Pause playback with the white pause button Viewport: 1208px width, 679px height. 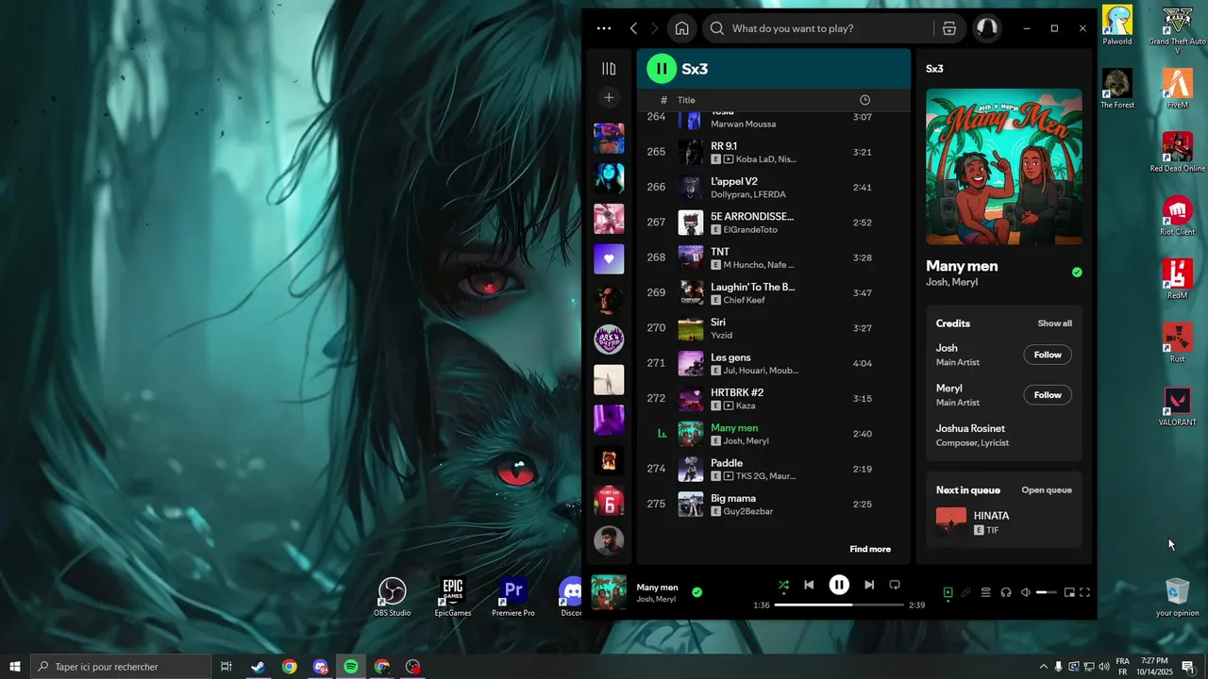click(839, 585)
